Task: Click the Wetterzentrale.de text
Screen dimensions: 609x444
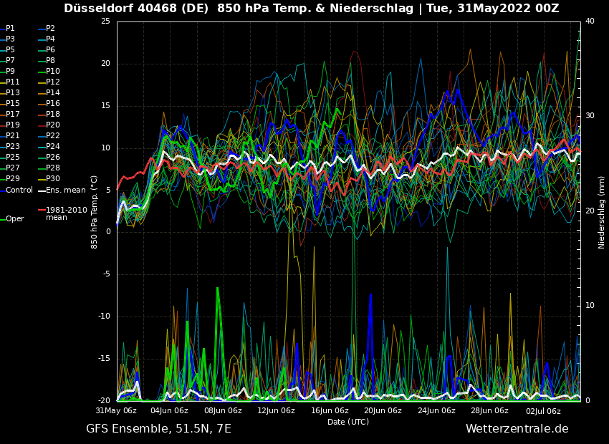Action: [517, 428]
